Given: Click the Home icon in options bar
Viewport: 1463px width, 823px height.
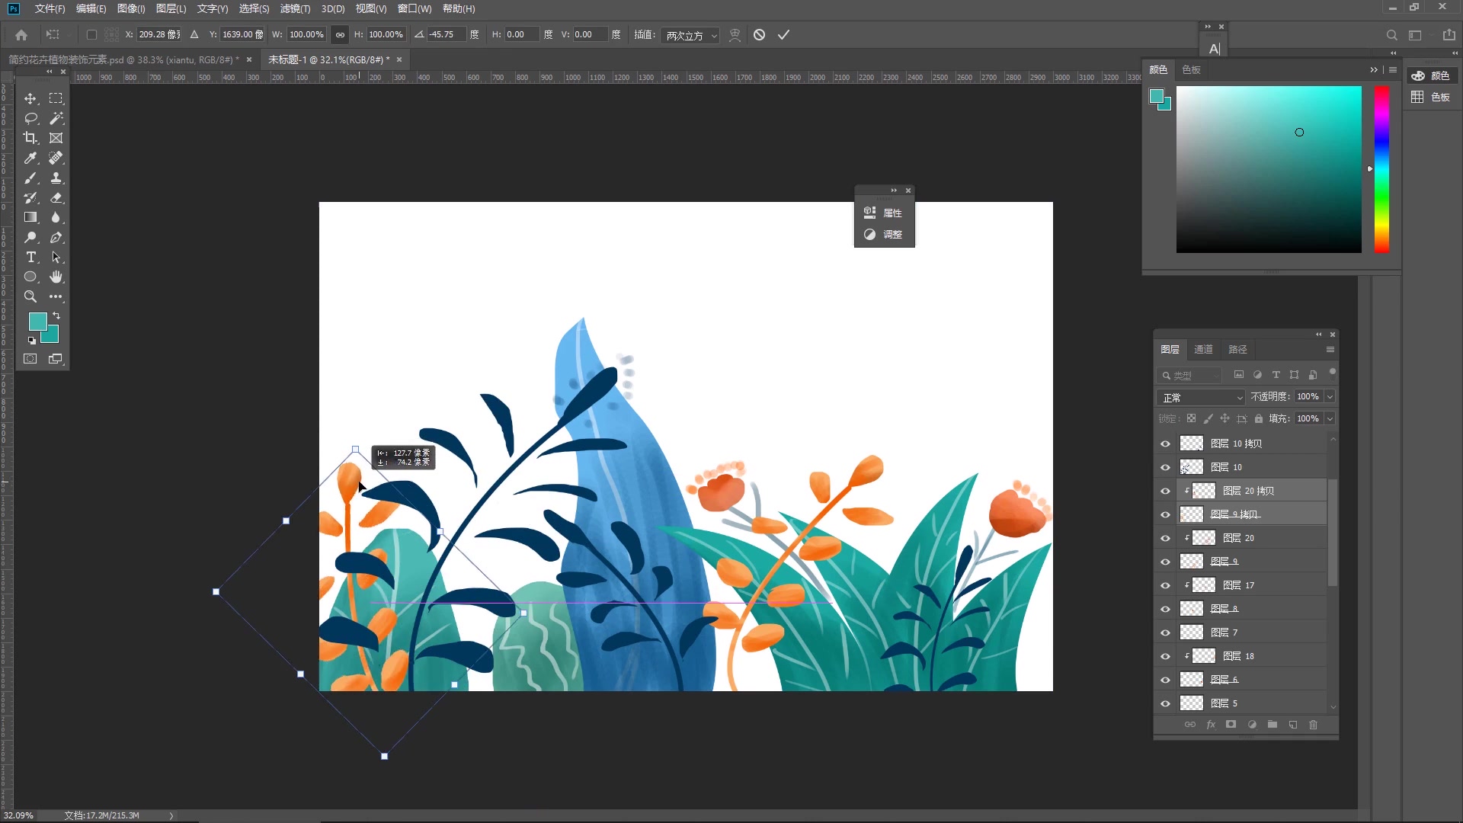Looking at the screenshot, I should coord(21,34).
